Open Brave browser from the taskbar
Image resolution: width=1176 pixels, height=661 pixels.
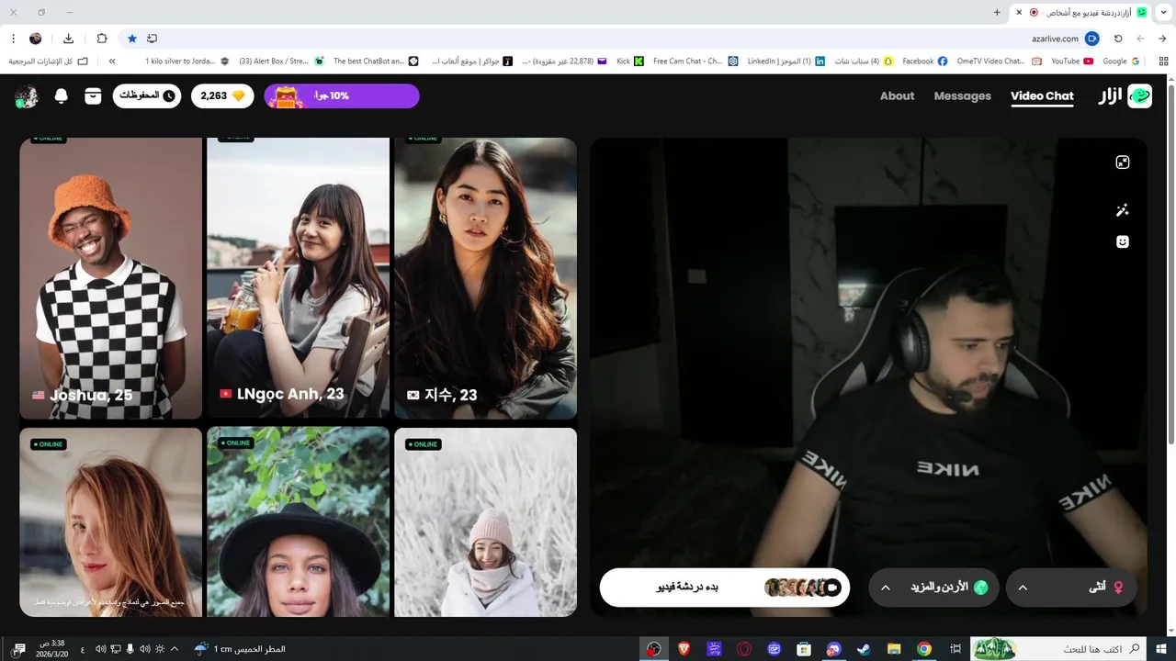(x=683, y=649)
